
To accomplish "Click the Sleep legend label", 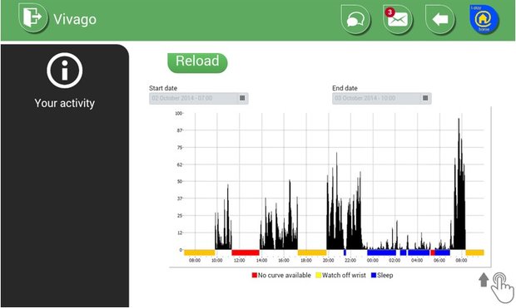I will pyautogui.click(x=385, y=275).
